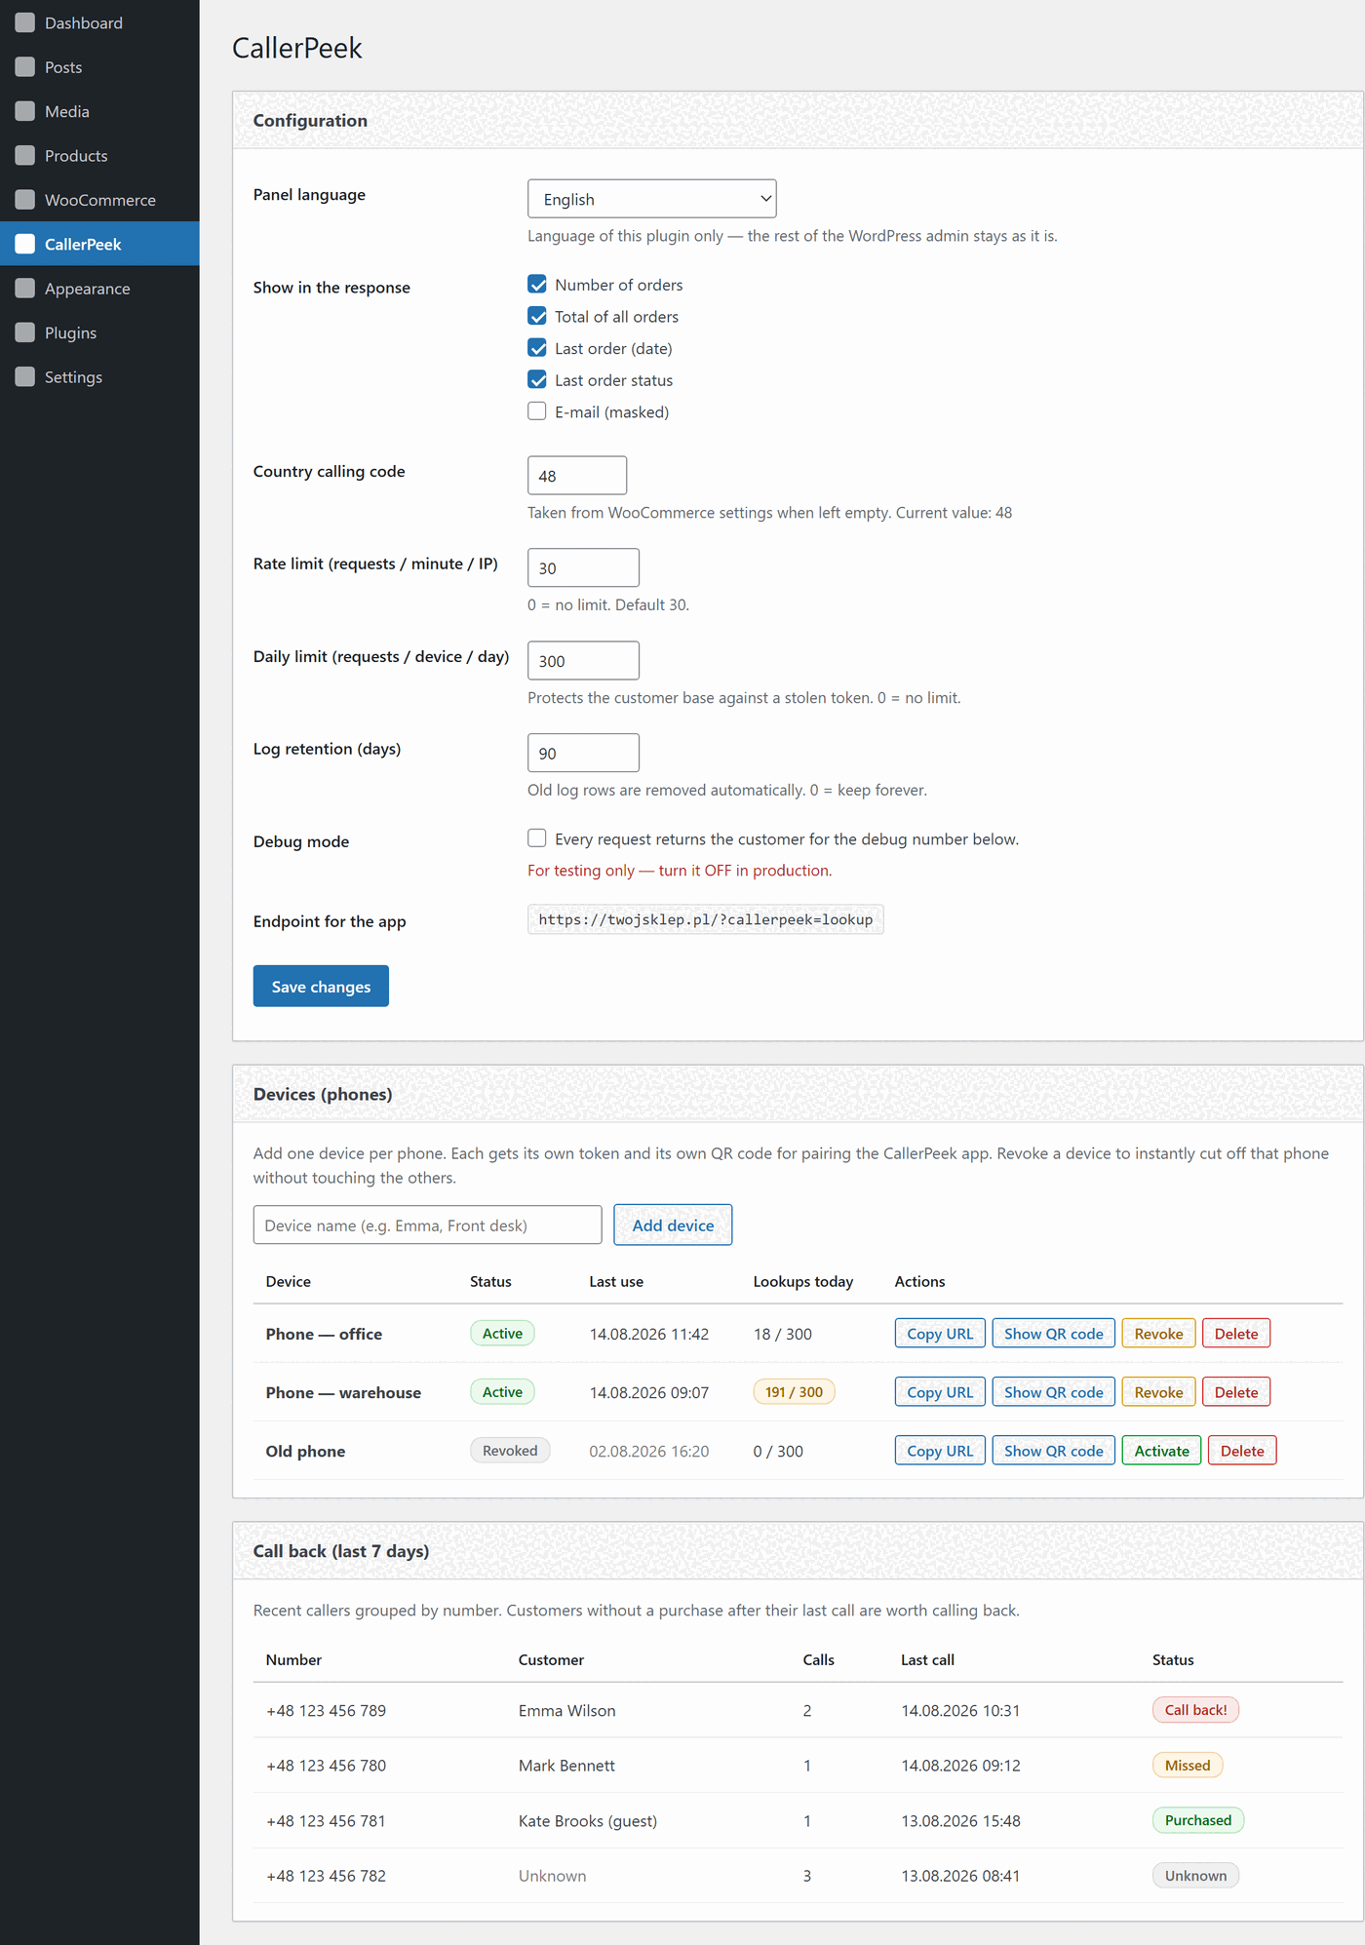Show QR code for Phone — warehouse
This screenshot has height=1945, width=1365.
1053,1391
